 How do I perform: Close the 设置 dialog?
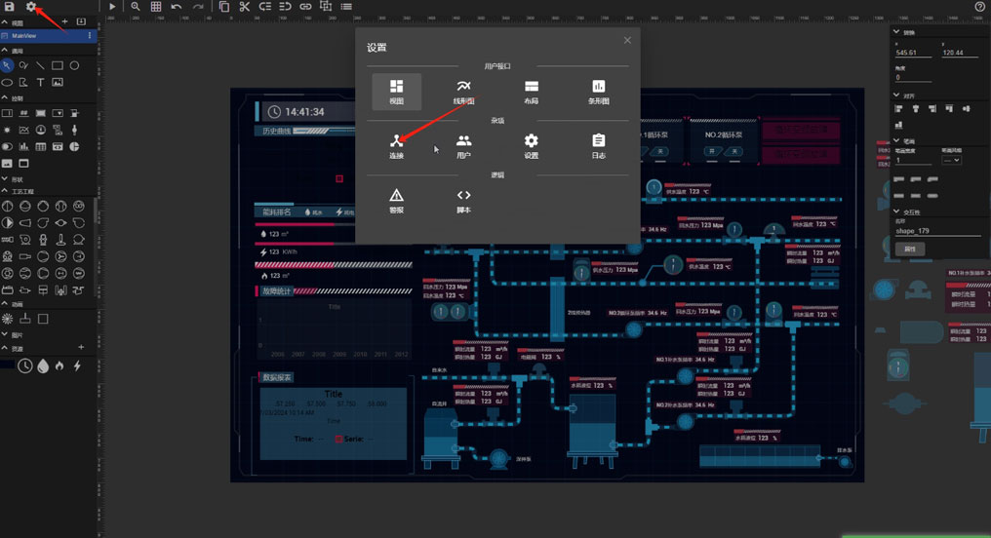[627, 41]
